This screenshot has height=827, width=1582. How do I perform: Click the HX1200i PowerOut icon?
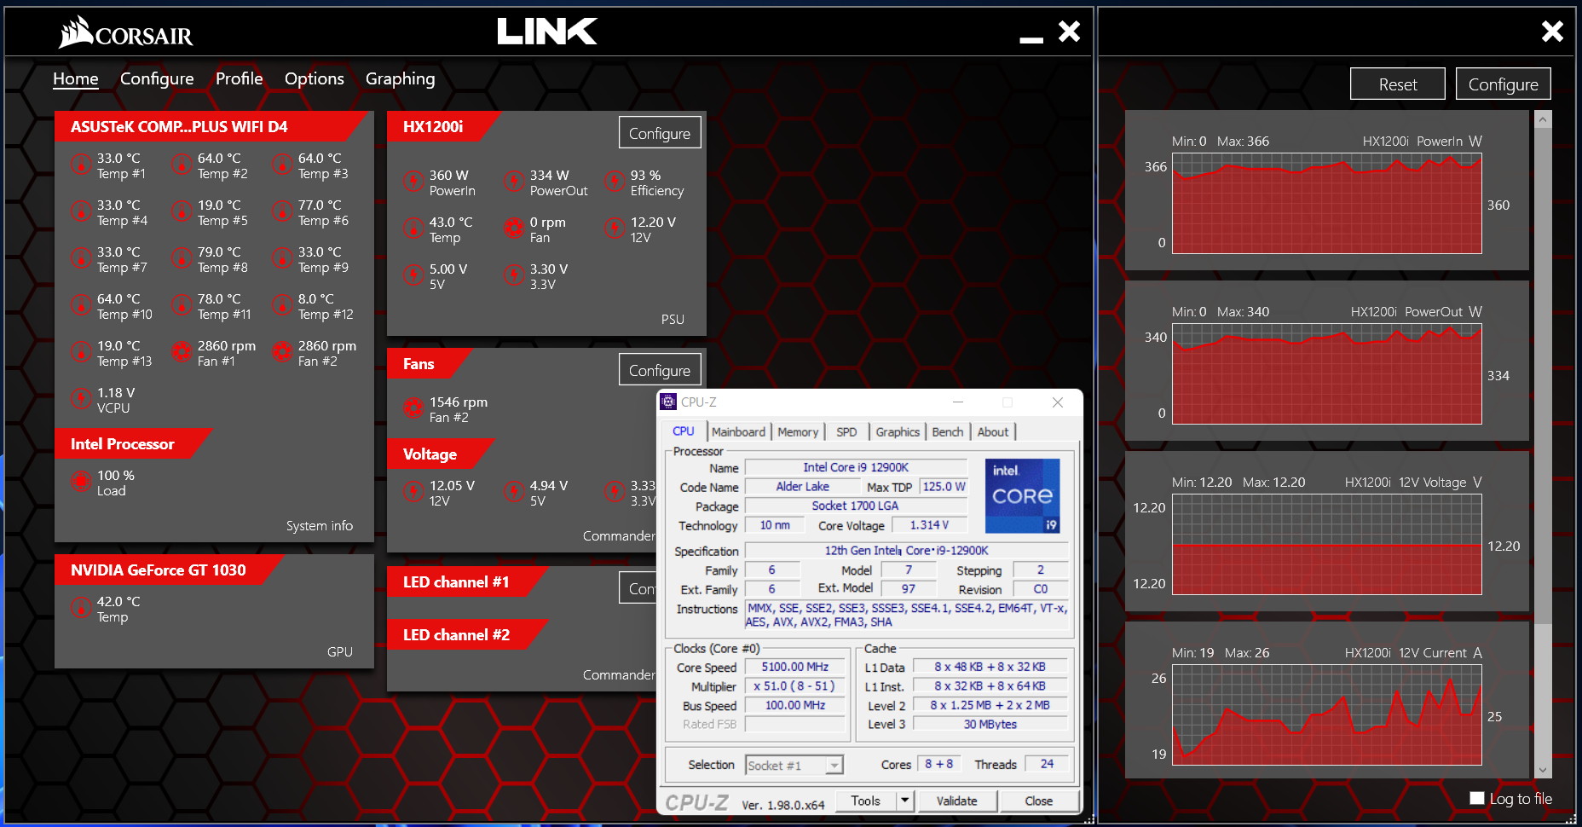pos(514,181)
